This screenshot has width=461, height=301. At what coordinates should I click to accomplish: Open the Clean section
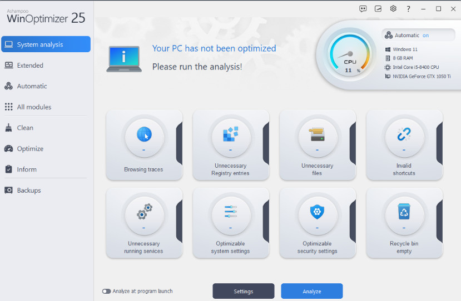tap(46, 128)
